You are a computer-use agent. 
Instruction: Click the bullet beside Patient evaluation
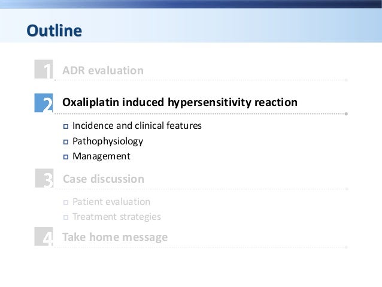66,203
